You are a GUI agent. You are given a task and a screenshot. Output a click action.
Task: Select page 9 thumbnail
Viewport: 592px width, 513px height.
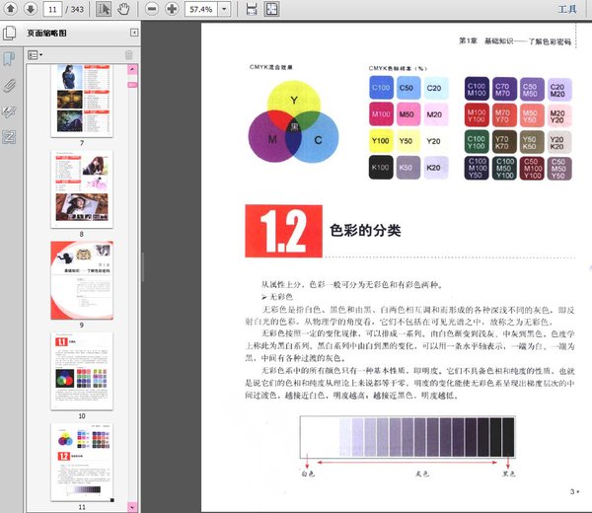pos(81,279)
